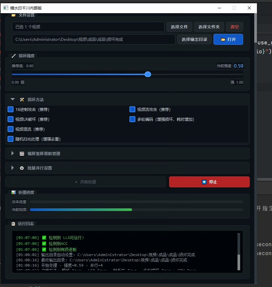Expand the 批量并行设置 section
The image size is (272, 287).
[x=12, y=168]
